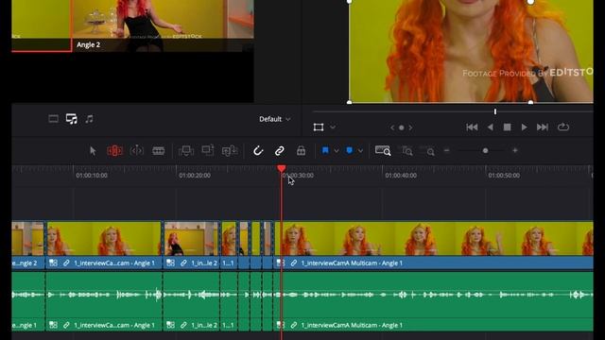The image size is (605, 340).
Task: Select the Blade Edit Mode tool
Action: point(158,151)
